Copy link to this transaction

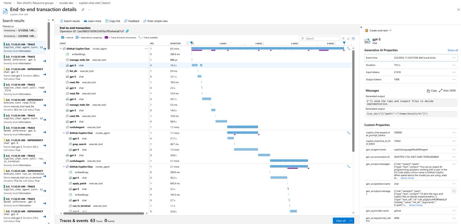point(113,21)
